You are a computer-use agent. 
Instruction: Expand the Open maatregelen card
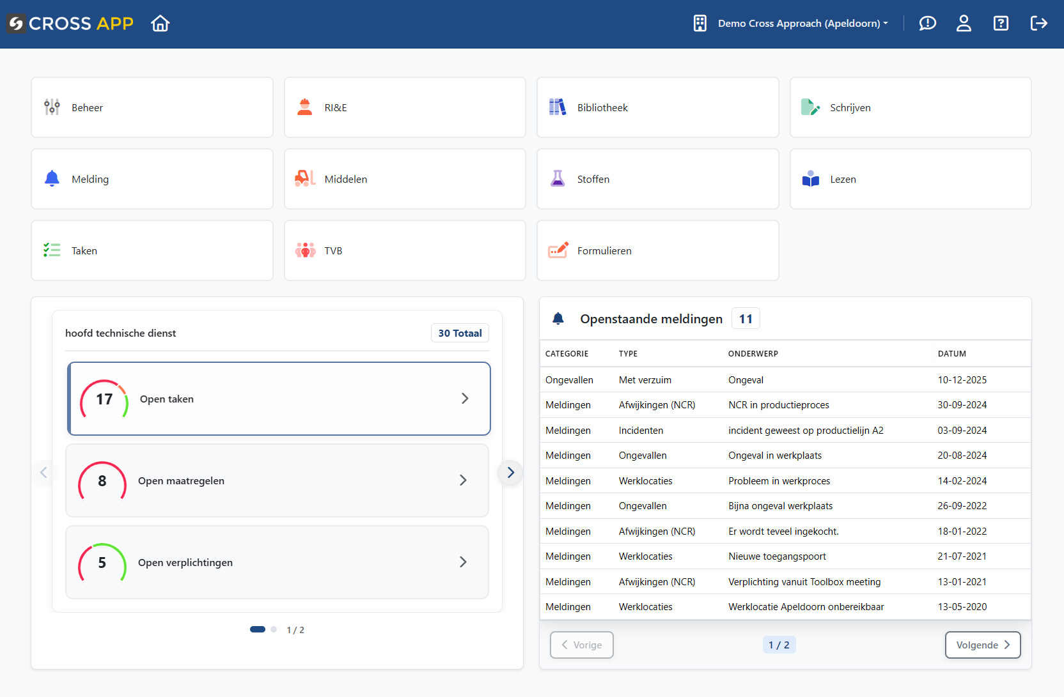(x=277, y=480)
